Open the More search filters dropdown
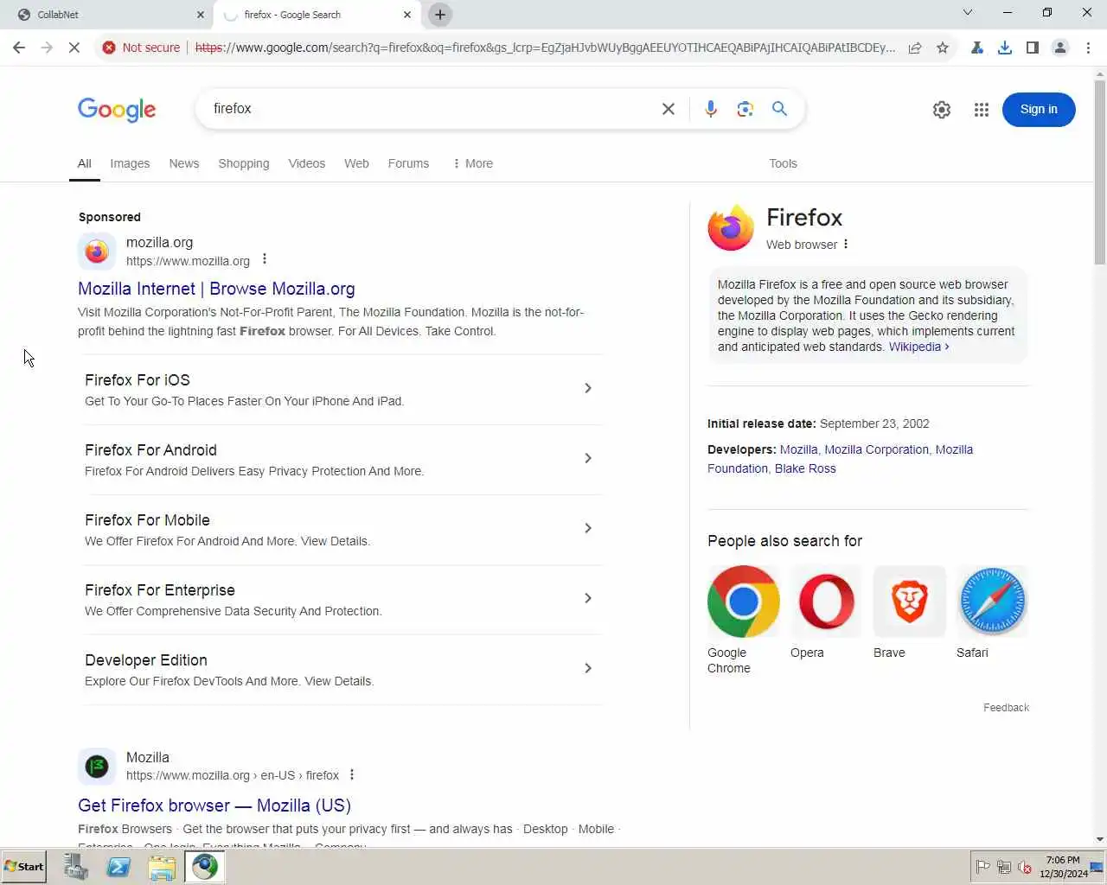The height and width of the screenshot is (885, 1107). 472,163
